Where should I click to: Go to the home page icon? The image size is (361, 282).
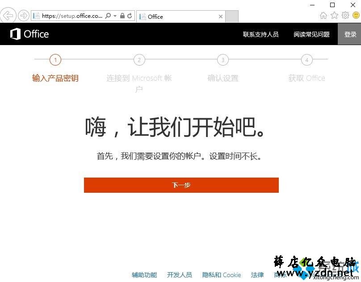[323, 16]
